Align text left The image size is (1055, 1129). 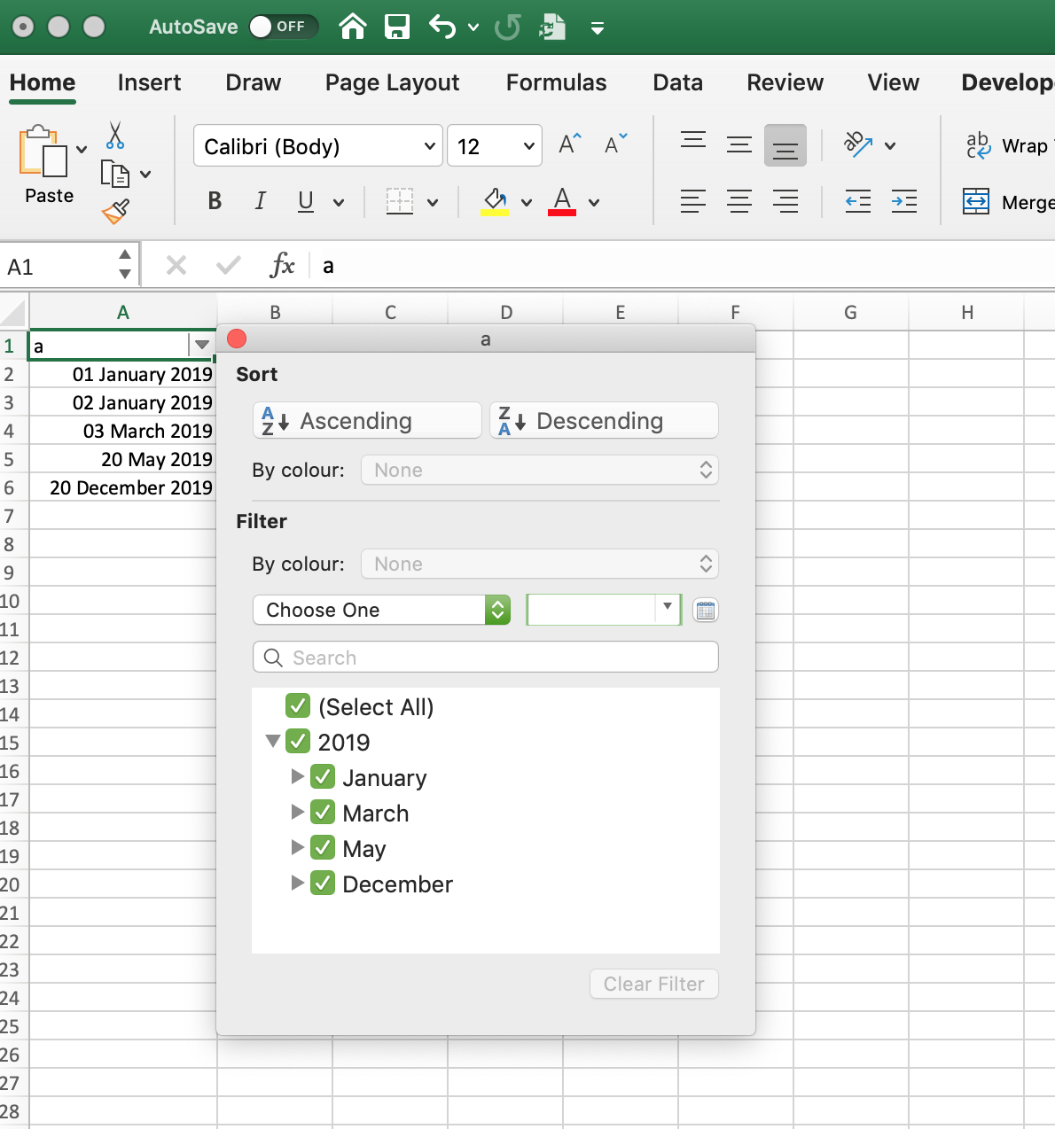tap(693, 201)
